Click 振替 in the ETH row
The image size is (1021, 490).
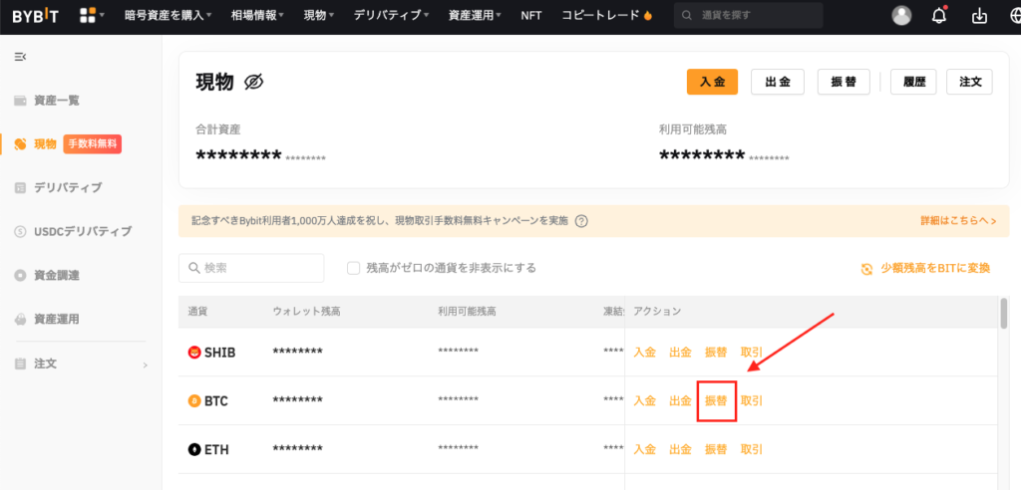(x=716, y=449)
